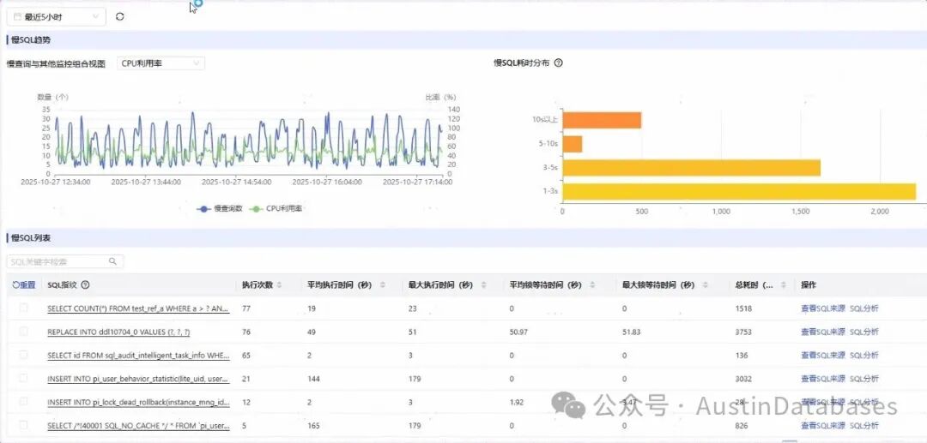Screen dimensions: 927x443
Task: Check the SQL_NO_CACHE pi_user row checkbox
Action: coord(24,425)
